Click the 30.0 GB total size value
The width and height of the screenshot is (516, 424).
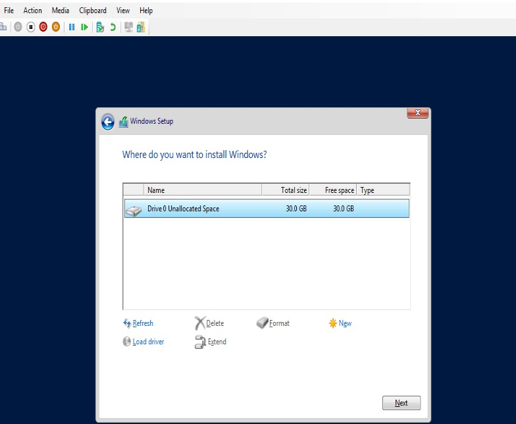click(x=296, y=208)
